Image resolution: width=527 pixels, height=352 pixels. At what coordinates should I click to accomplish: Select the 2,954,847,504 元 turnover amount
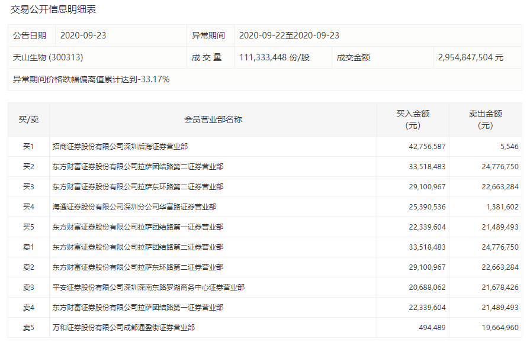(x=470, y=57)
